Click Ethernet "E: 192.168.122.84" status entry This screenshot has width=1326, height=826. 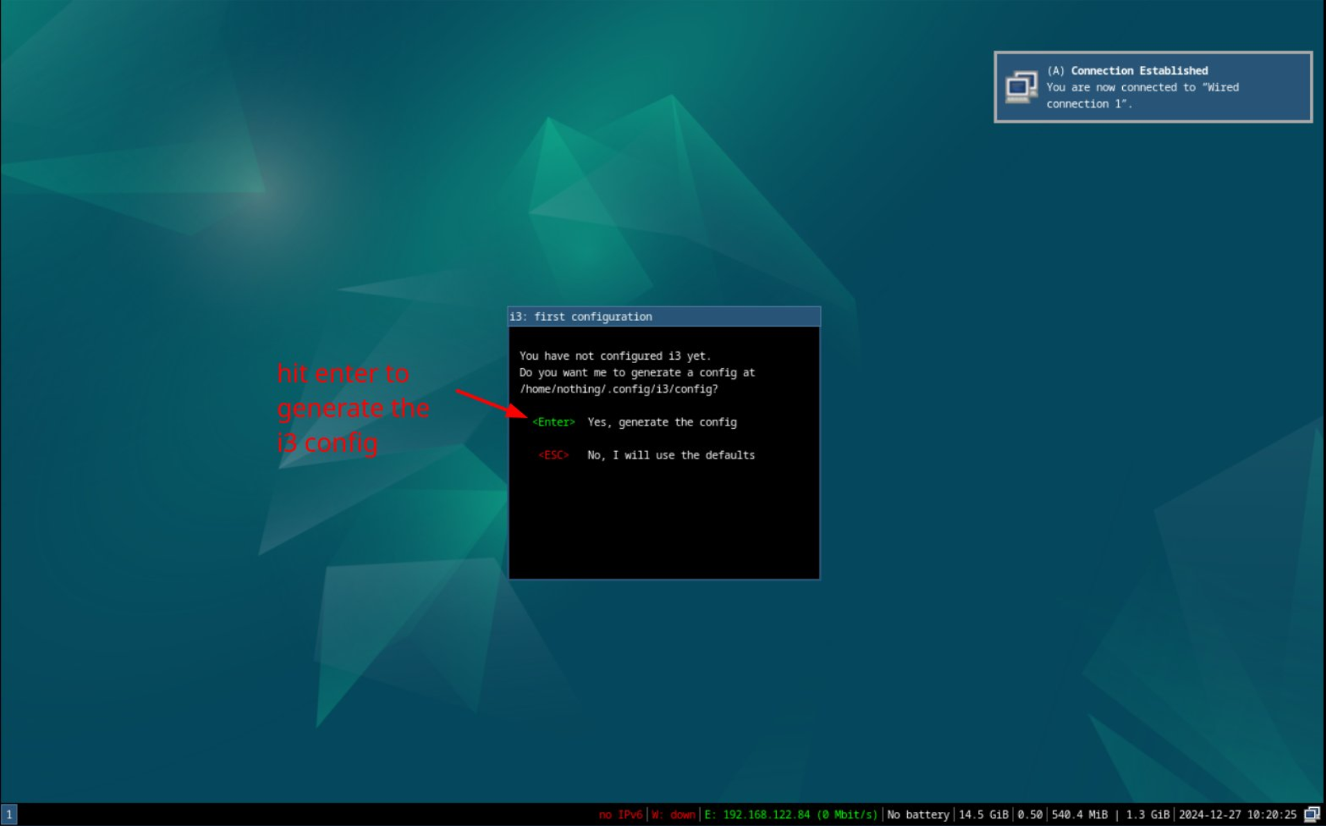coord(791,815)
